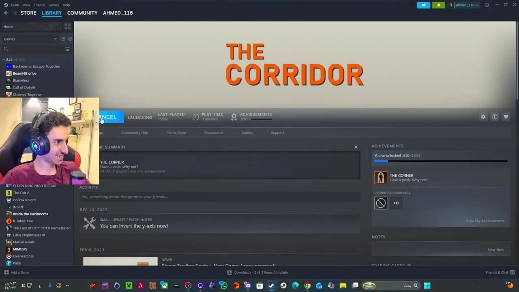Open WhatsApp from taskbar
The width and height of the screenshot is (519, 292).
click(223, 286)
